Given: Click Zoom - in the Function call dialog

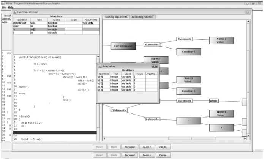Looking at the screenshot, I should 163,147.
